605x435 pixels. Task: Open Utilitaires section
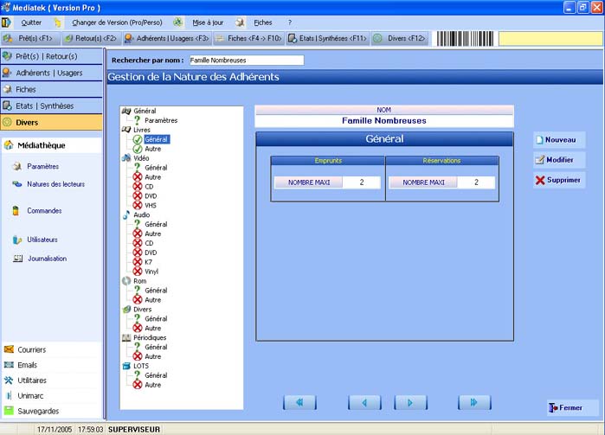(x=32, y=381)
